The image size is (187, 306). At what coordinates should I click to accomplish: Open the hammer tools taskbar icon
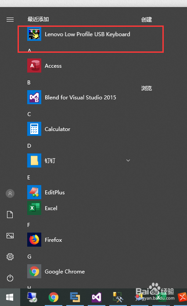click(118, 297)
